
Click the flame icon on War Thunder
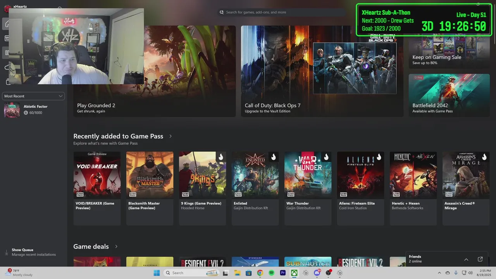coord(326,157)
